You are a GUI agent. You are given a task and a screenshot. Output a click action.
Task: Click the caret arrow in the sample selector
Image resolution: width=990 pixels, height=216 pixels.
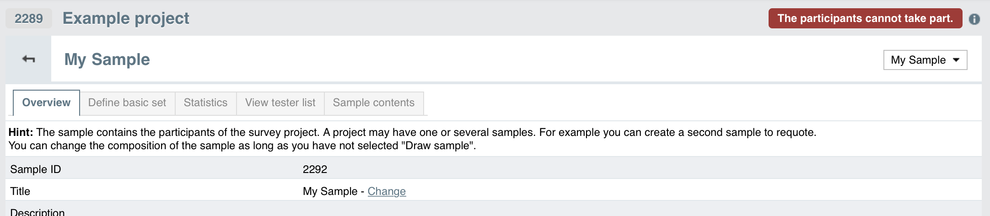[956, 60]
